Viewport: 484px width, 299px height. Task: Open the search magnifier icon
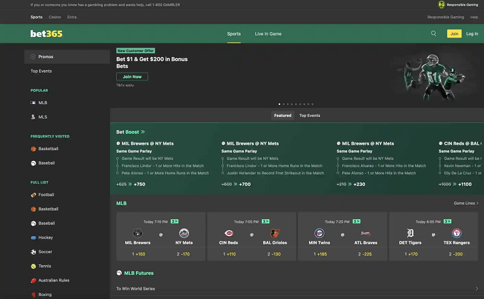click(x=434, y=33)
